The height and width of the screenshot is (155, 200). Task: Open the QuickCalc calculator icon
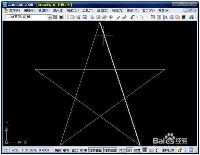184,17
